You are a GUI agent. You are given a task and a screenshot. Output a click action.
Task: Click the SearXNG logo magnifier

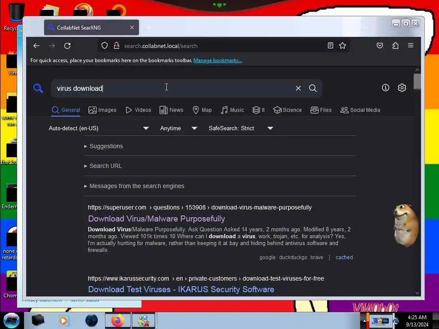(38, 88)
